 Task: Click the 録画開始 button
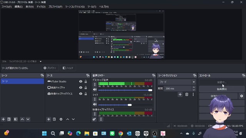pos(222,89)
